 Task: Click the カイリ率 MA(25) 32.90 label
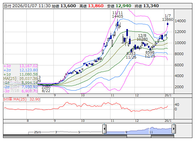pyautogui.click(x=22, y=99)
